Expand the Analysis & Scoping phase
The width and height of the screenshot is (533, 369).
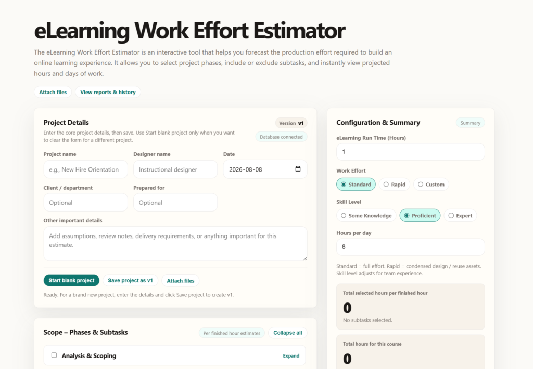[x=291, y=356]
